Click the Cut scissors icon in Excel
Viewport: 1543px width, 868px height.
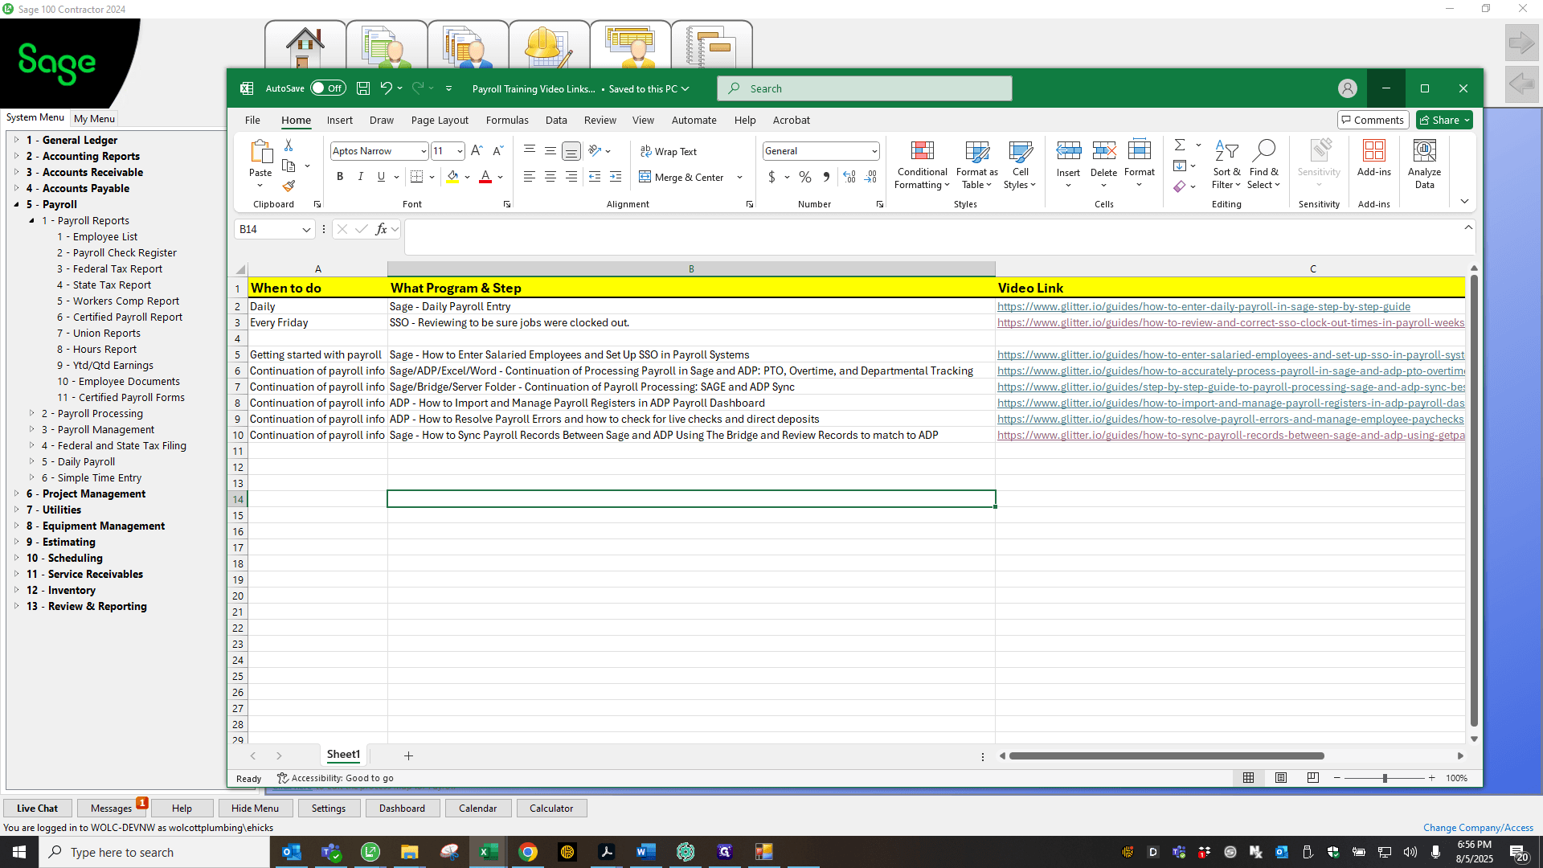pos(289,145)
